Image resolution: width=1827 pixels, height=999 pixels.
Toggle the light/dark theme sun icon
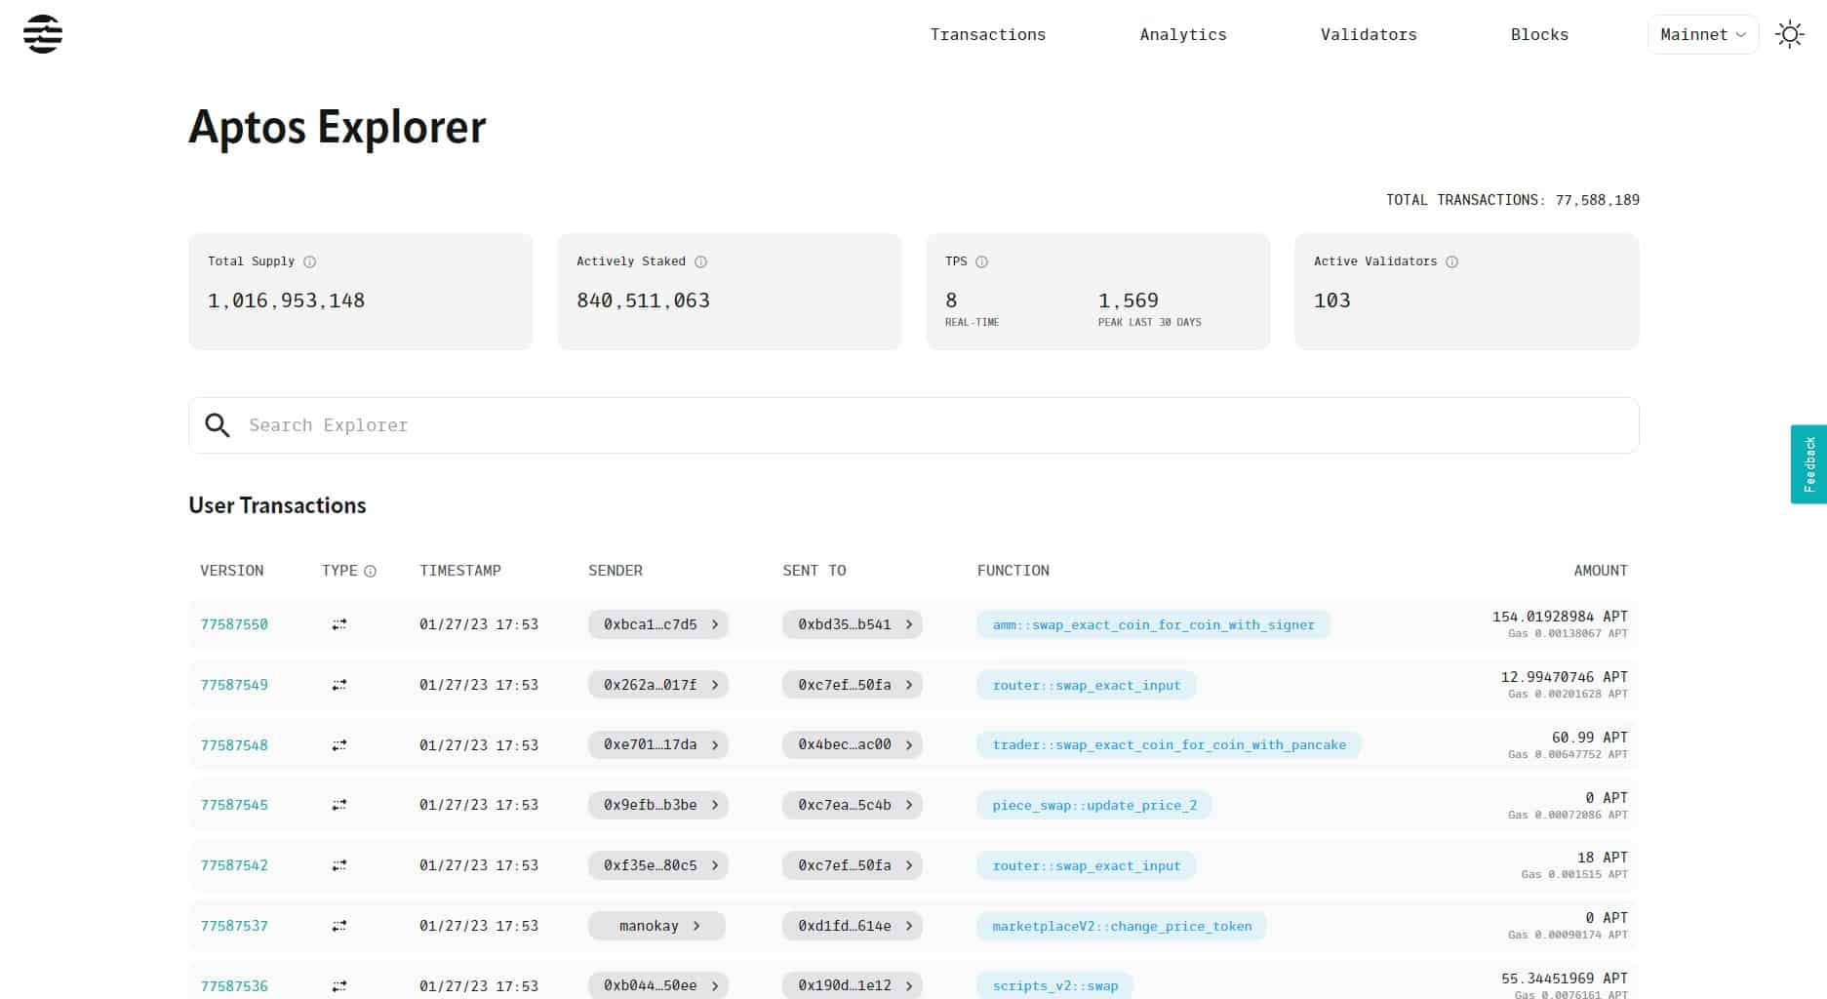tap(1789, 35)
